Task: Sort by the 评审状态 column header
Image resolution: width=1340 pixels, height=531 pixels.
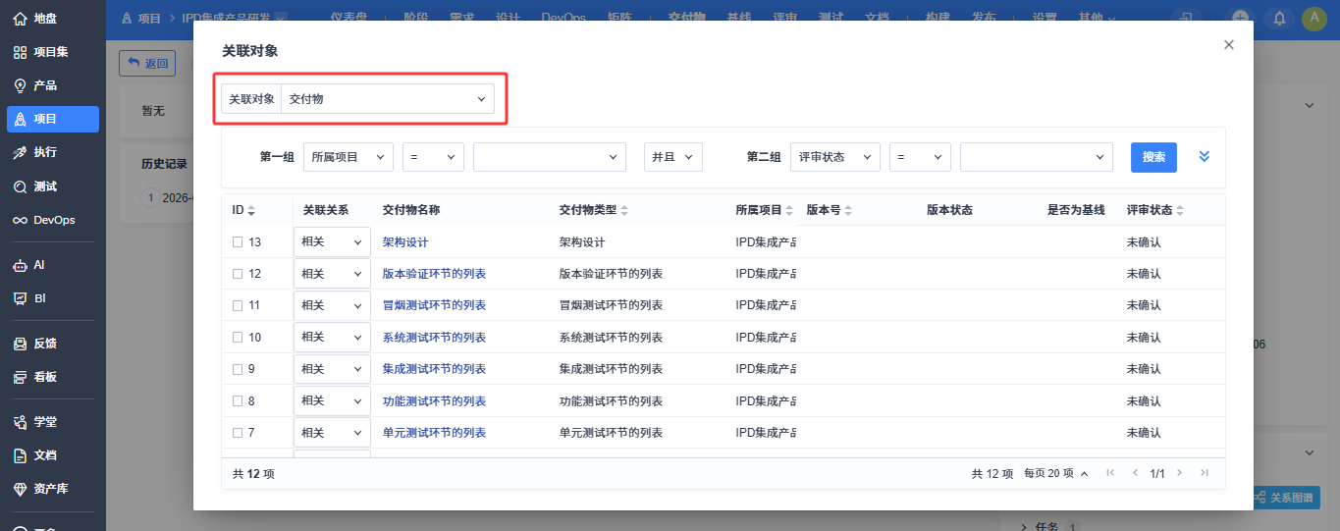Action: [x=1155, y=210]
